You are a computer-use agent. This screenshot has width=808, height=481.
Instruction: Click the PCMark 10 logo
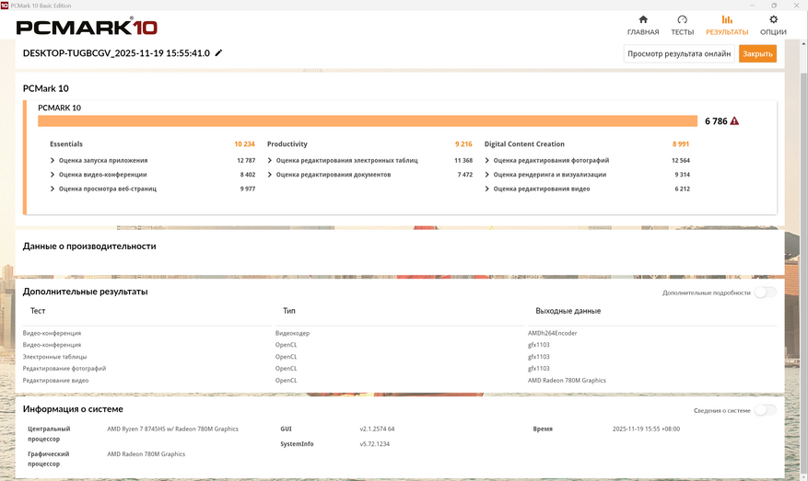tap(87, 27)
